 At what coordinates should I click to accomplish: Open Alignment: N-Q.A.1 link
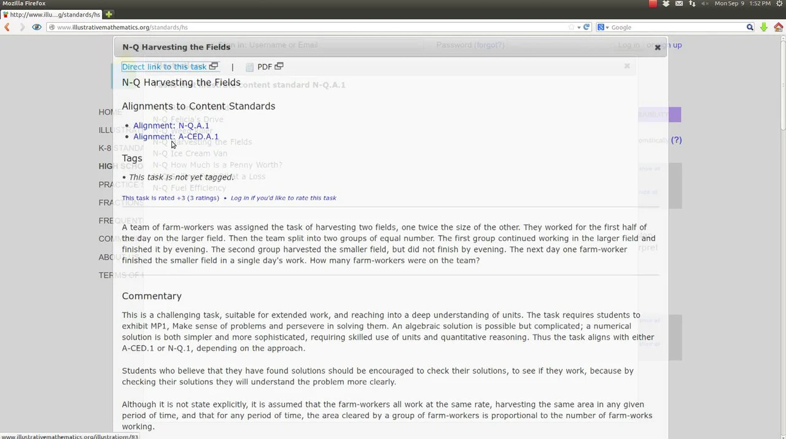click(x=171, y=126)
